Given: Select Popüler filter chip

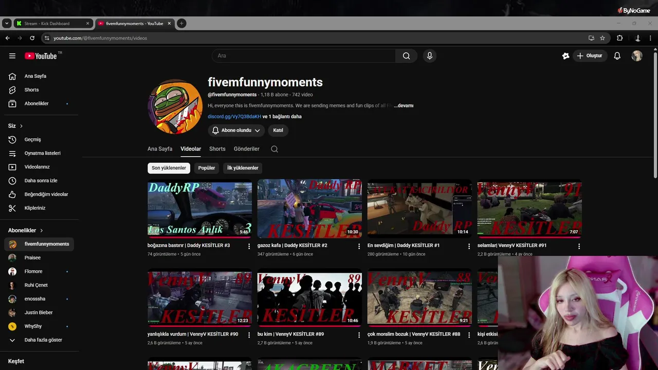Looking at the screenshot, I should pos(207,168).
